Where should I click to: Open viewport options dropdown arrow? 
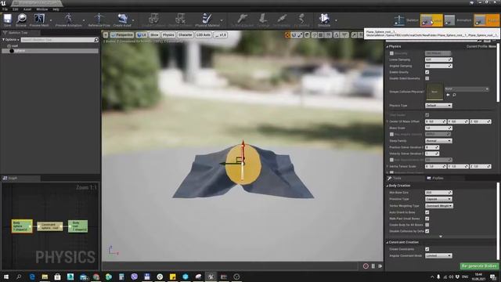point(106,34)
